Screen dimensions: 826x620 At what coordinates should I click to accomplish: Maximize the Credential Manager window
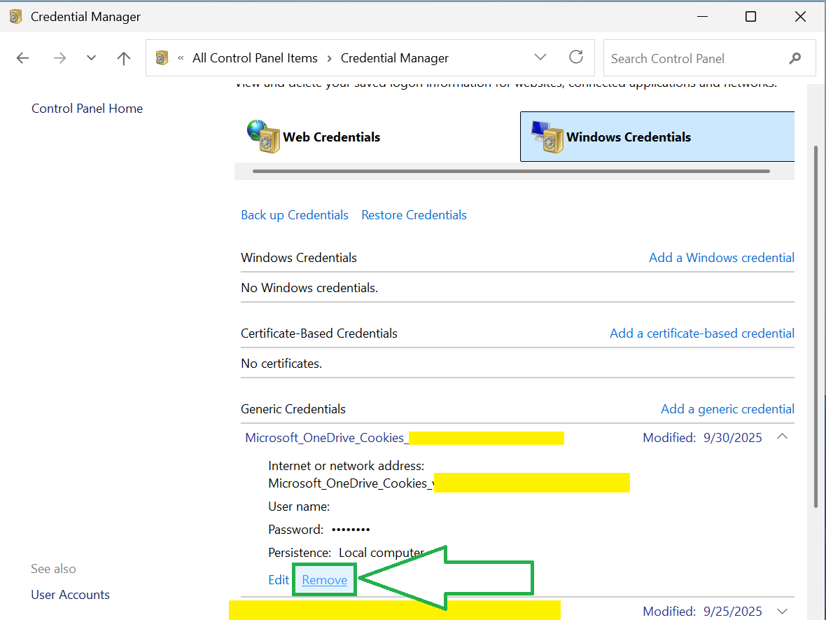[750, 16]
